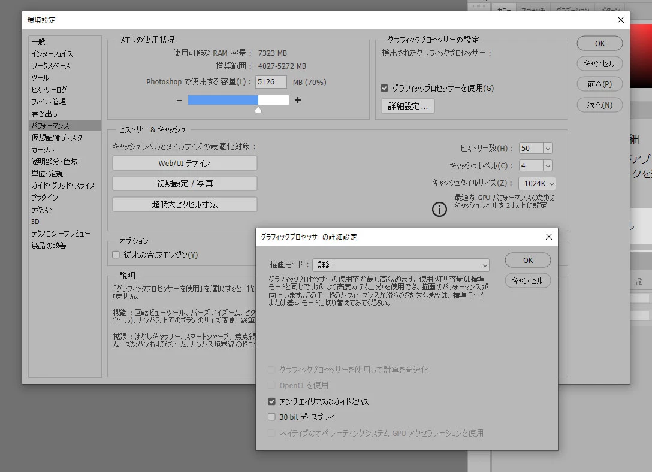This screenshot has width=652, height=472.
Task: Open the ヒストリー数(H) dropdown arrow
Action: pos(548,149)
